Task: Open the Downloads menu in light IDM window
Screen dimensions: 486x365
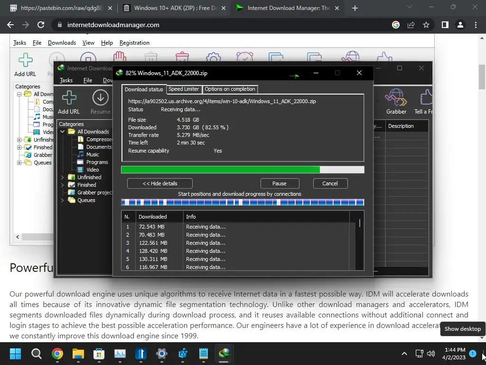Action: click(62, 43)
